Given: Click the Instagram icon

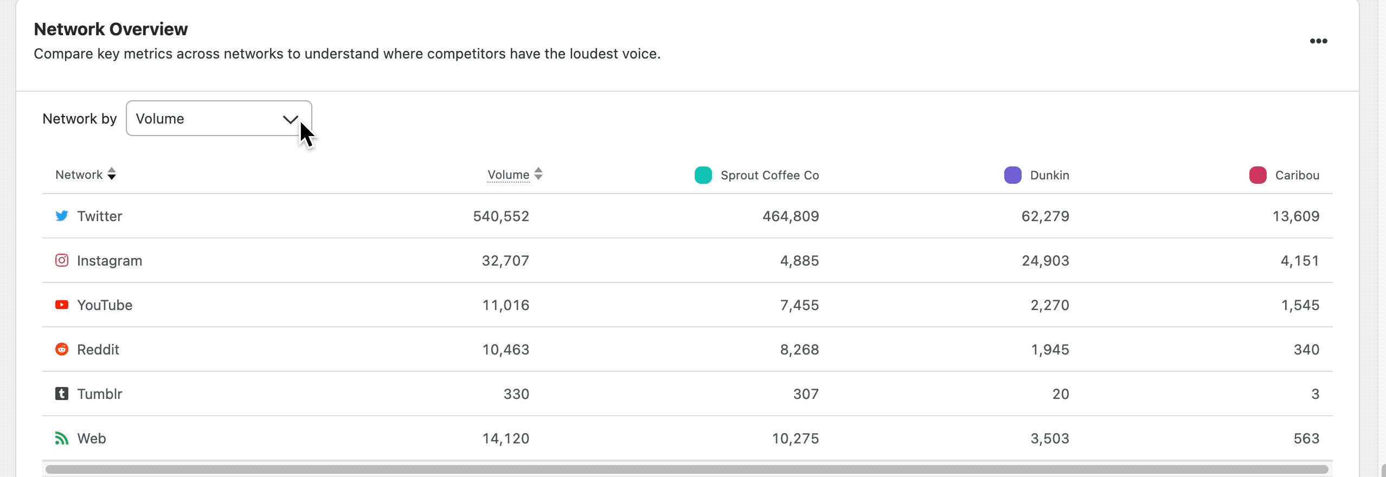Looking at the screenshot, I should 62,260.
